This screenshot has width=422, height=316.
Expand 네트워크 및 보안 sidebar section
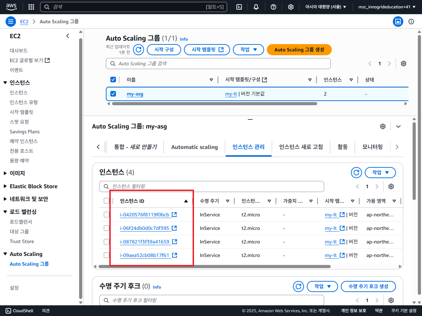5,199
